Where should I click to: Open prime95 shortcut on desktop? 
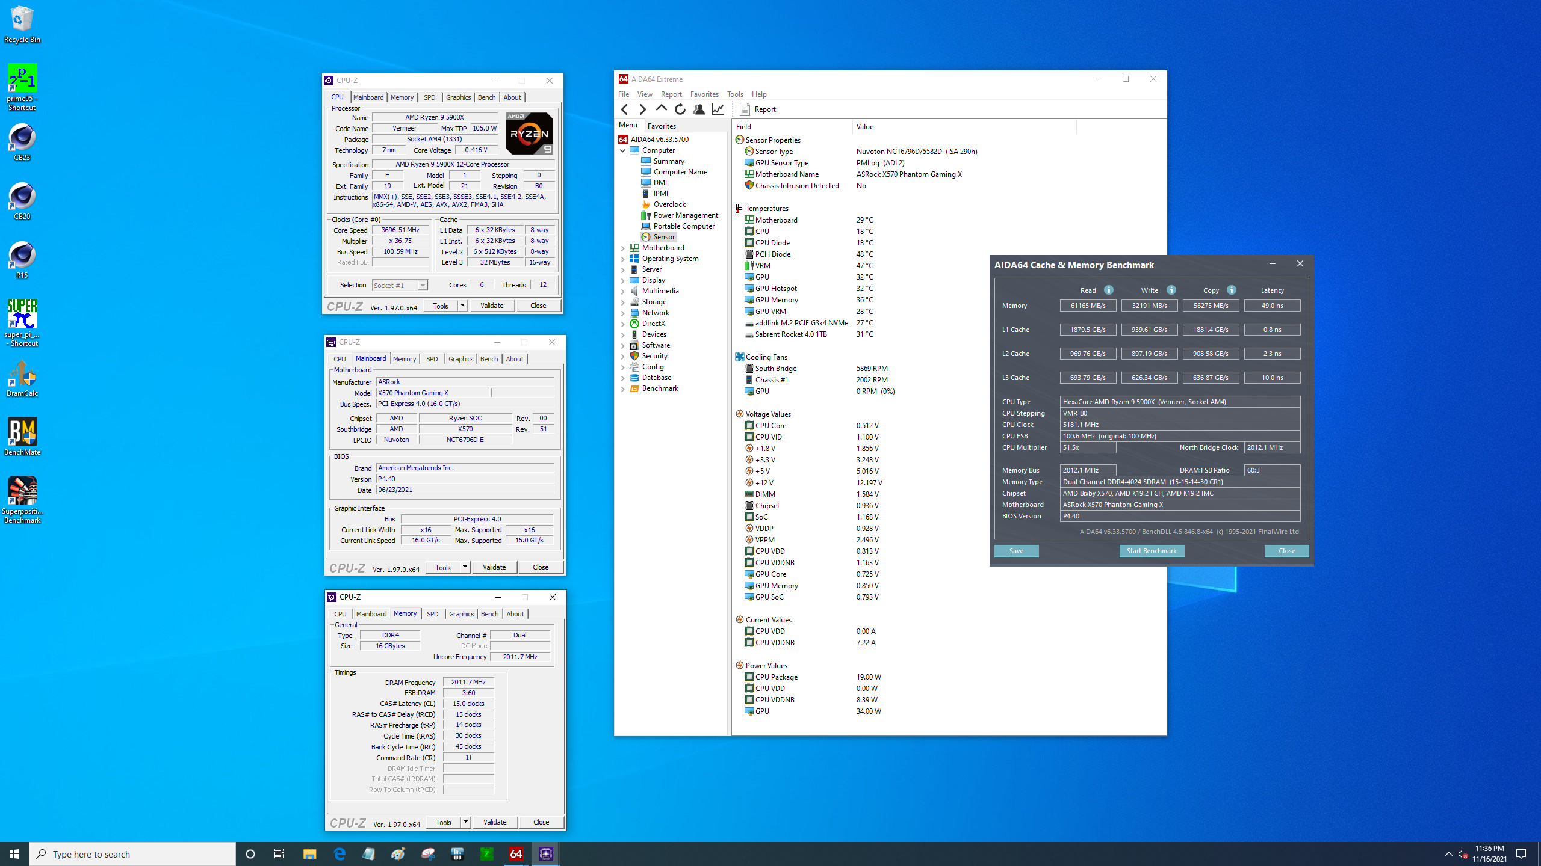tap(22, 88)
